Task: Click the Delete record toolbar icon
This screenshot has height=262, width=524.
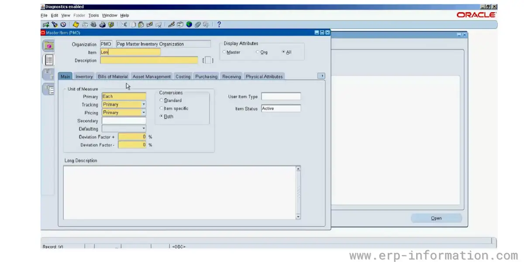Action: pyautogui.click(x=159, y=24)
